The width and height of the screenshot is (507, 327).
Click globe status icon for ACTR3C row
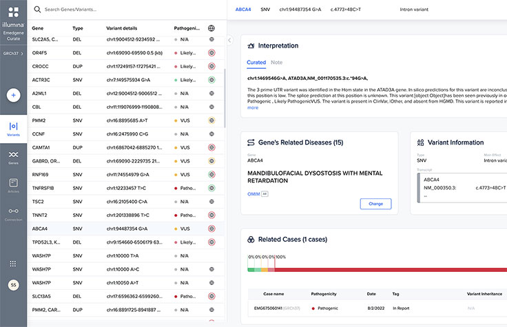[211, 81]
